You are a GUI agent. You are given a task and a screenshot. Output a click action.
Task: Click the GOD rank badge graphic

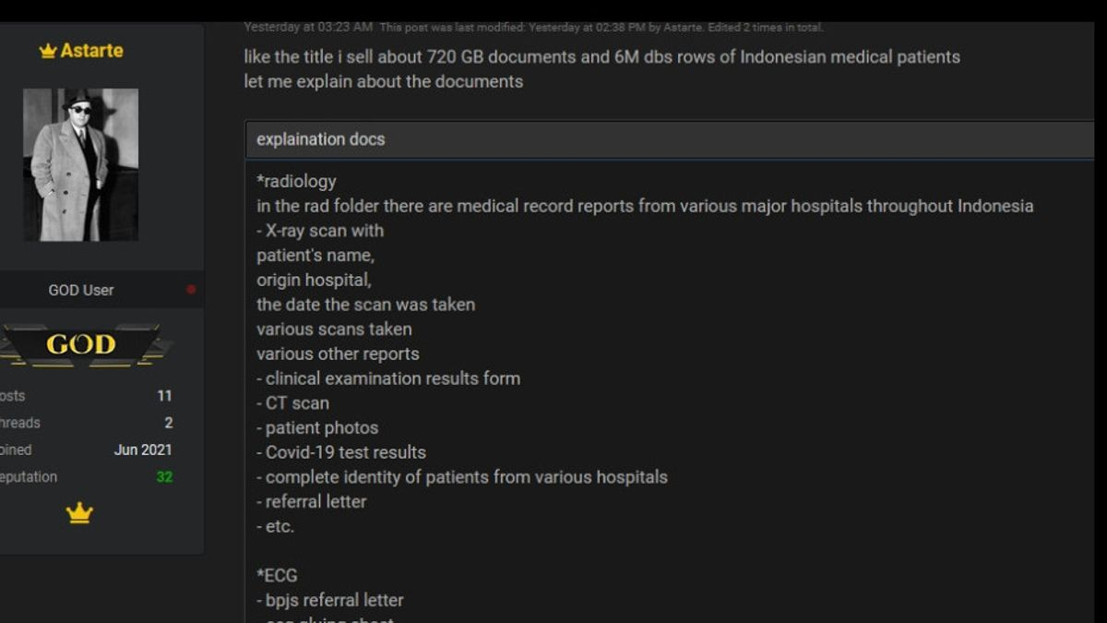tap(79, 344)
